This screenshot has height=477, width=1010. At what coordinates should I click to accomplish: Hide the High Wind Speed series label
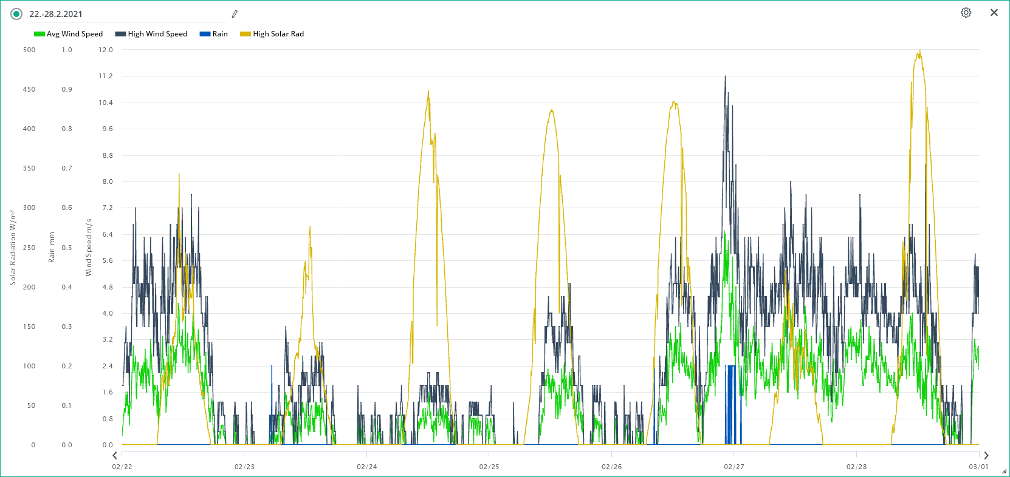point(157,34)
